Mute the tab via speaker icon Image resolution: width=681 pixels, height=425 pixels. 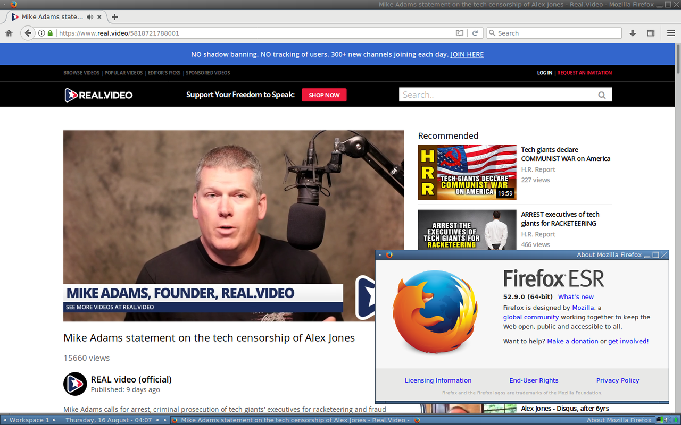[90, 17]
